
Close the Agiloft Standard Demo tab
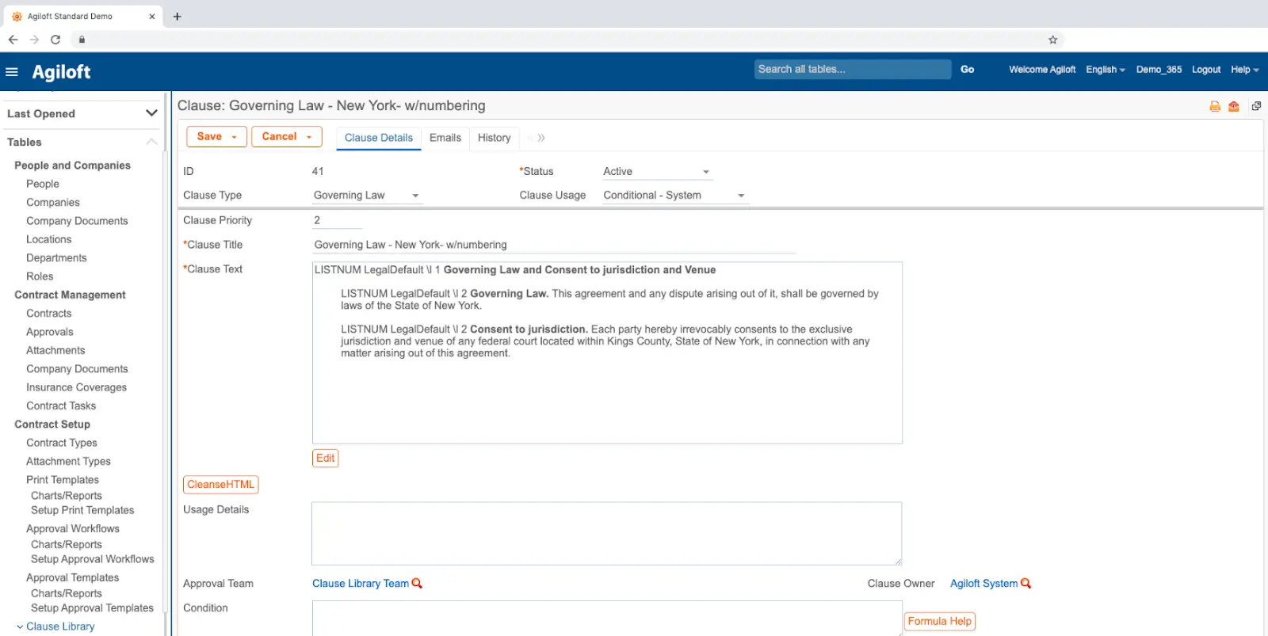(152, 16)
